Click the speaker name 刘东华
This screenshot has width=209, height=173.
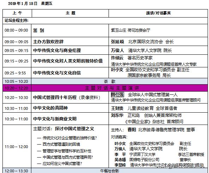117,115
